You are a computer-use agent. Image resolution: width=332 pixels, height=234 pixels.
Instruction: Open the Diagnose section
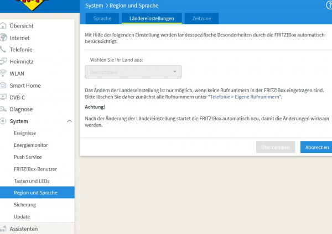point(21,109)
